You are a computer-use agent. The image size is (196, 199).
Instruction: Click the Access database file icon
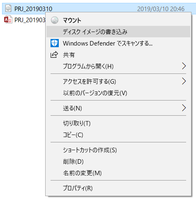8,20
